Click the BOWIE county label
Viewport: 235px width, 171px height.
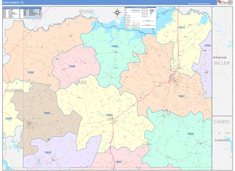[86, 11]
